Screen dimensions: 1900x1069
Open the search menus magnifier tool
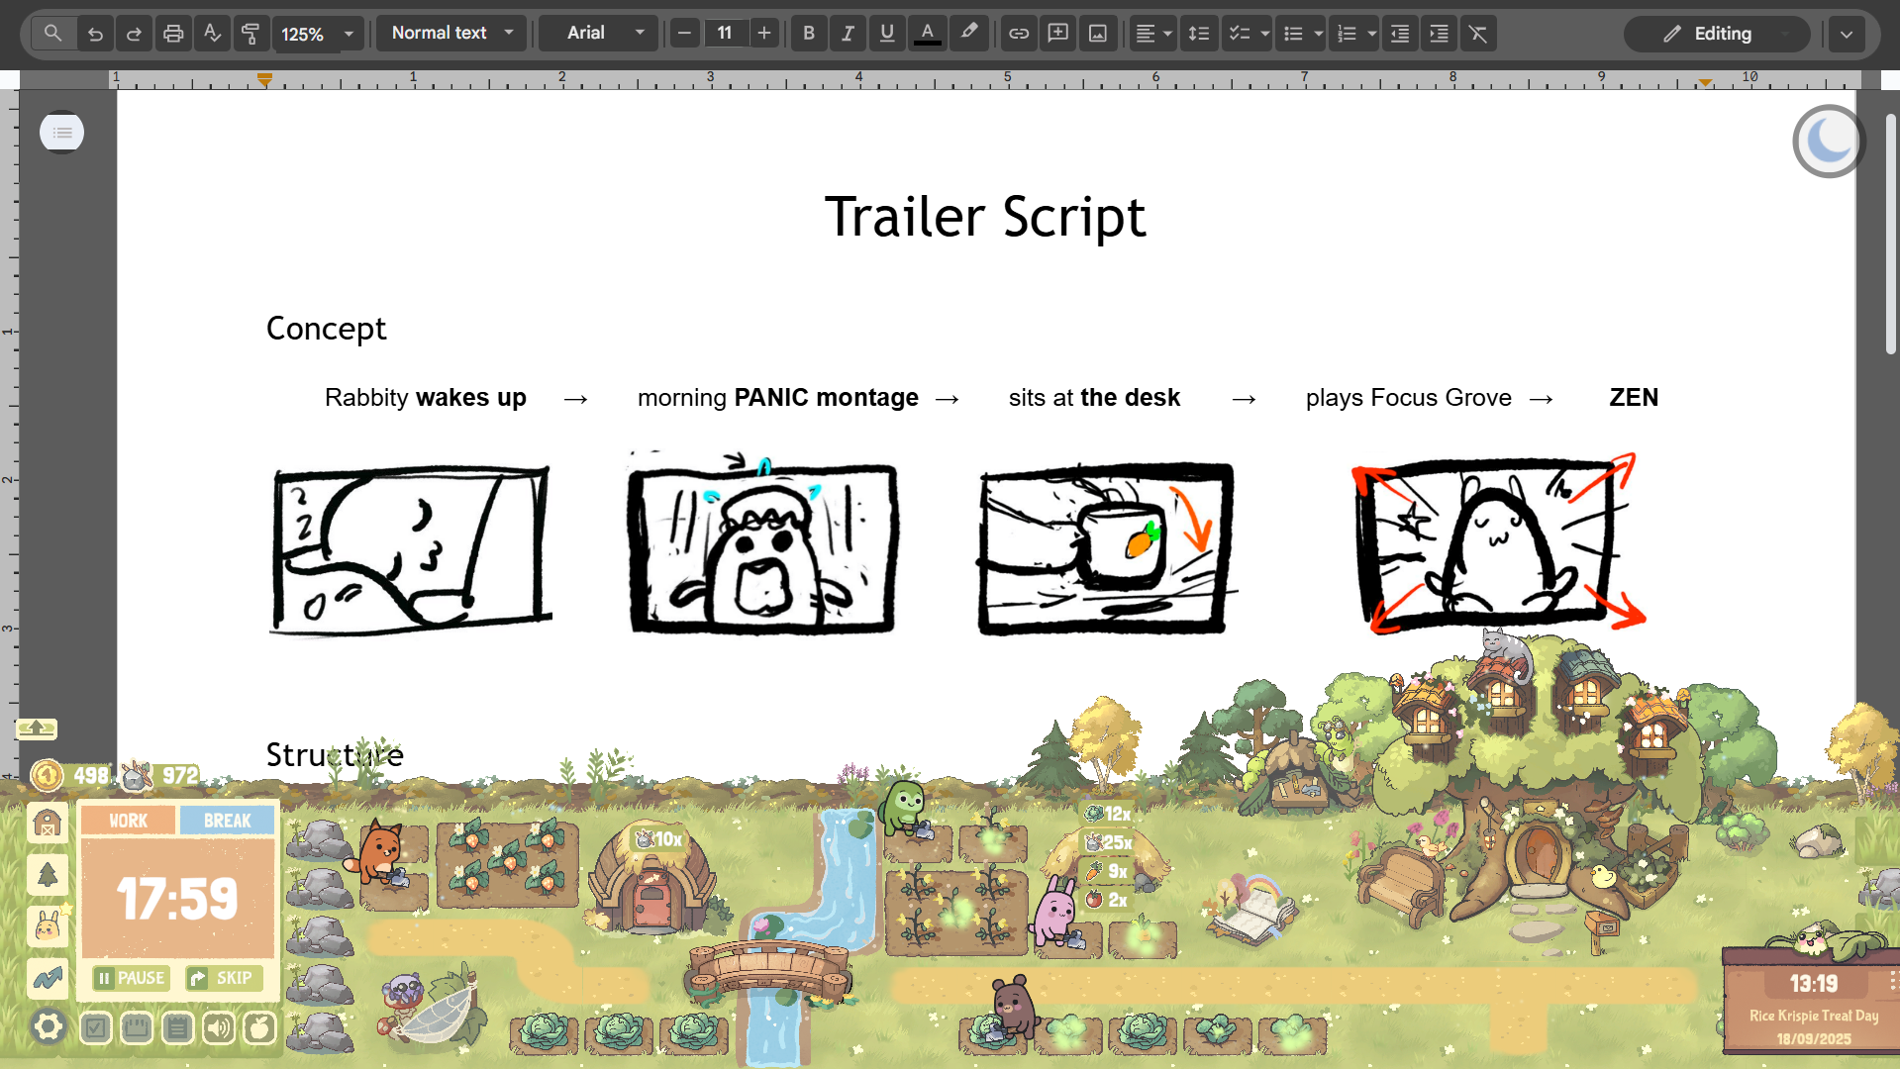(x=53, y=34)
